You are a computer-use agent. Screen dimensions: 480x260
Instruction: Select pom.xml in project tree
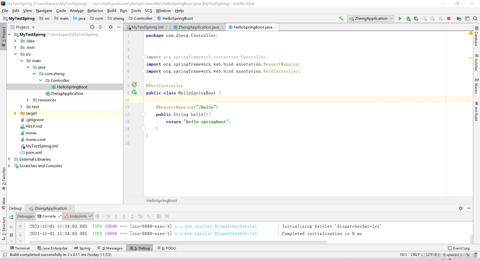tap(34, 153)
